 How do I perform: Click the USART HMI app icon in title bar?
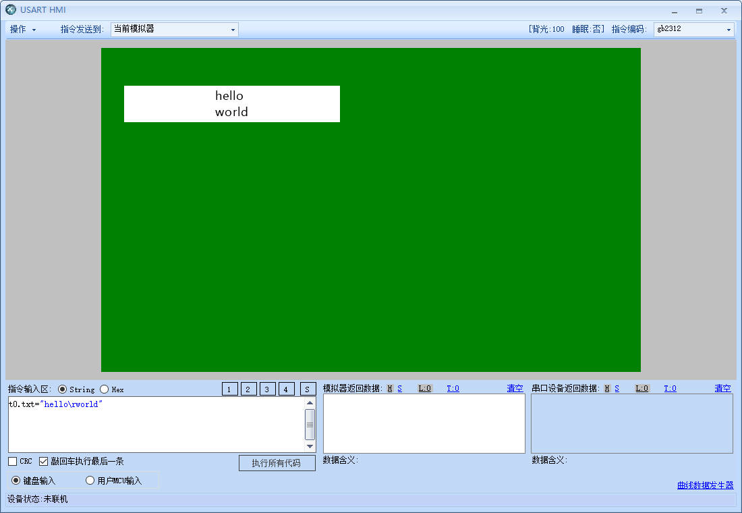click(x=11, y=10)
